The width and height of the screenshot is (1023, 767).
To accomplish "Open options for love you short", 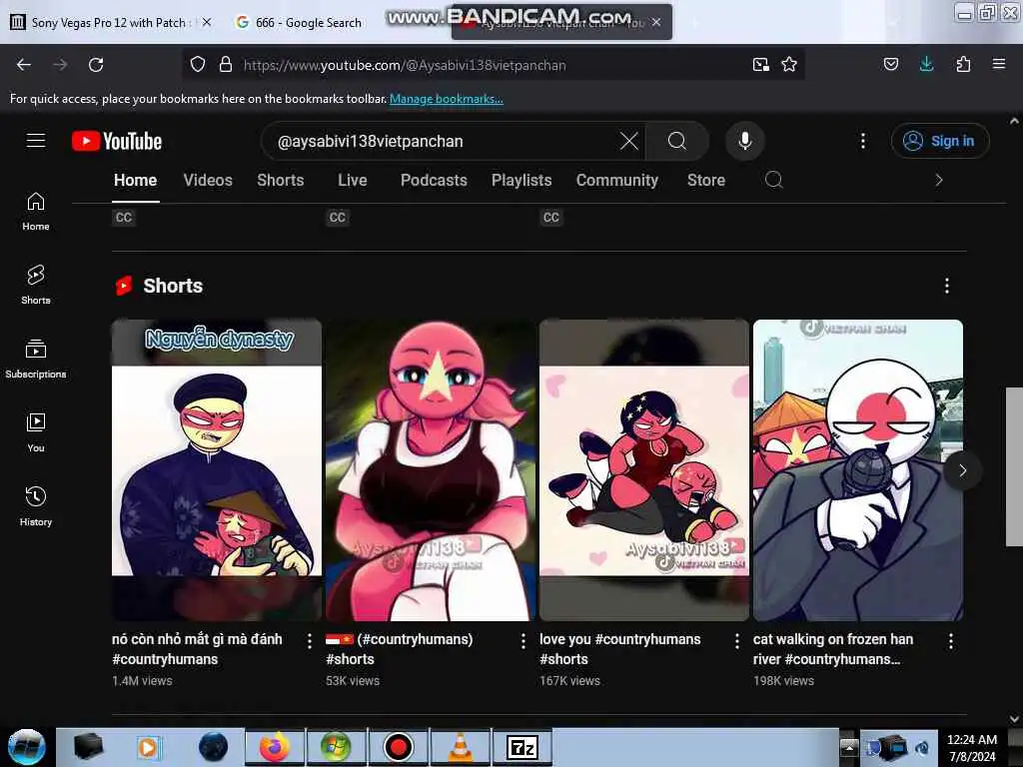I will (x=736, y=641).
